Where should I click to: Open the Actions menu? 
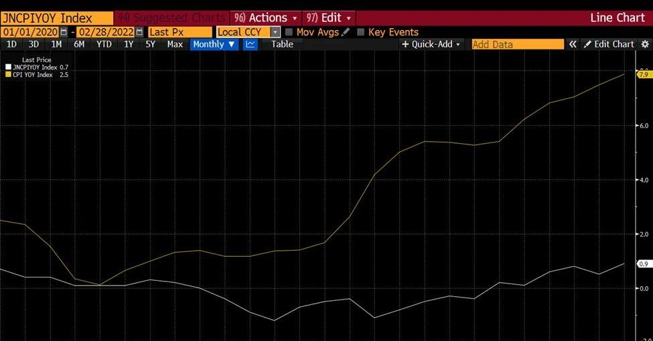tap(266, 18)
